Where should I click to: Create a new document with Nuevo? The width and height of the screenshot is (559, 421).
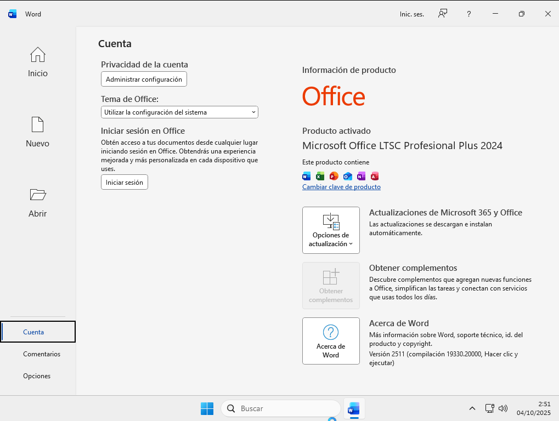(x=37, y=132)
